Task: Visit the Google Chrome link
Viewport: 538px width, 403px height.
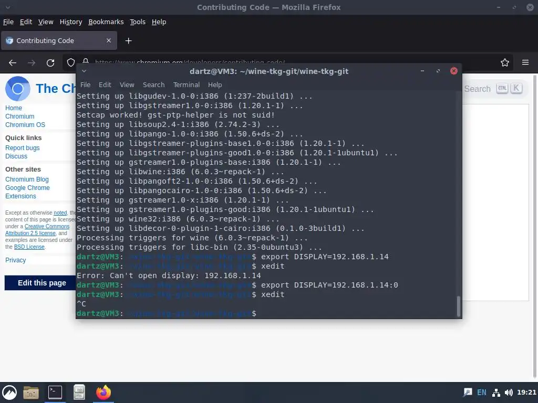Action: point(27,188)
